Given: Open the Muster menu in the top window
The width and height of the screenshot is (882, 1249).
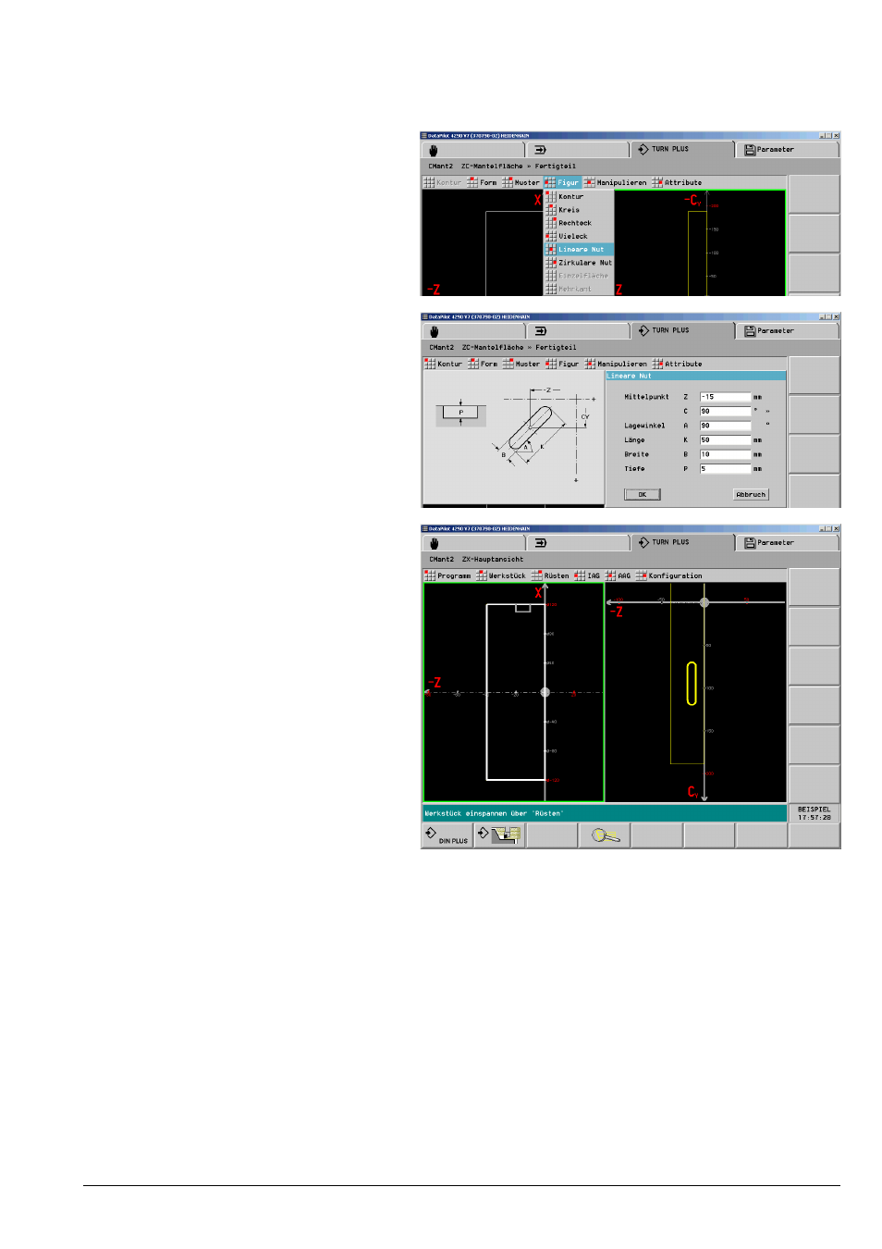Looking at the screenshot, I should (521, 182).
